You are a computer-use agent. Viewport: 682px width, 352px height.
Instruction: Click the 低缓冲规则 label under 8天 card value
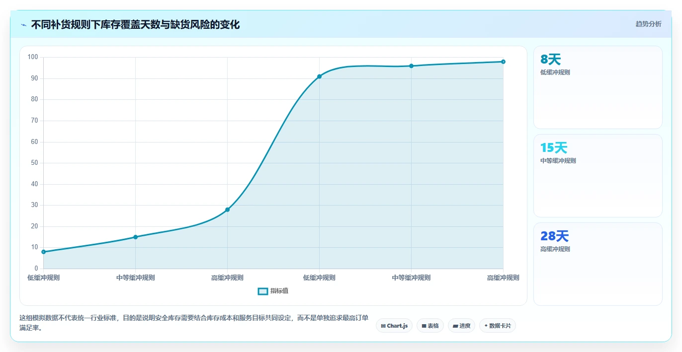click(x=555, y=72)
